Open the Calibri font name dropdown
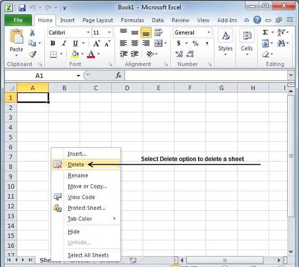The width and height of the screenshot is (299, 267). coord(88,33)
